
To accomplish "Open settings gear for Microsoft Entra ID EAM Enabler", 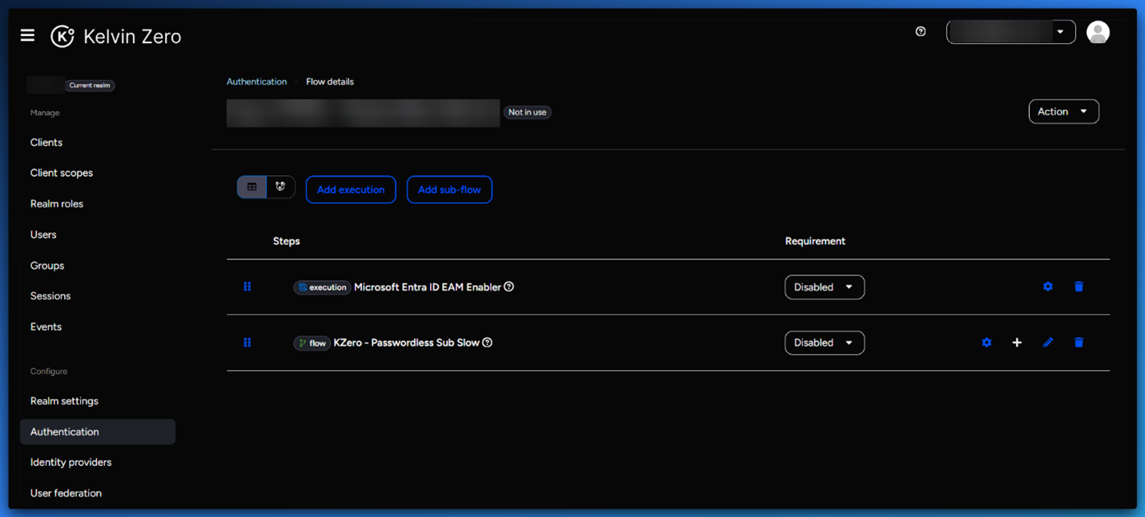I will (1047, 287).
